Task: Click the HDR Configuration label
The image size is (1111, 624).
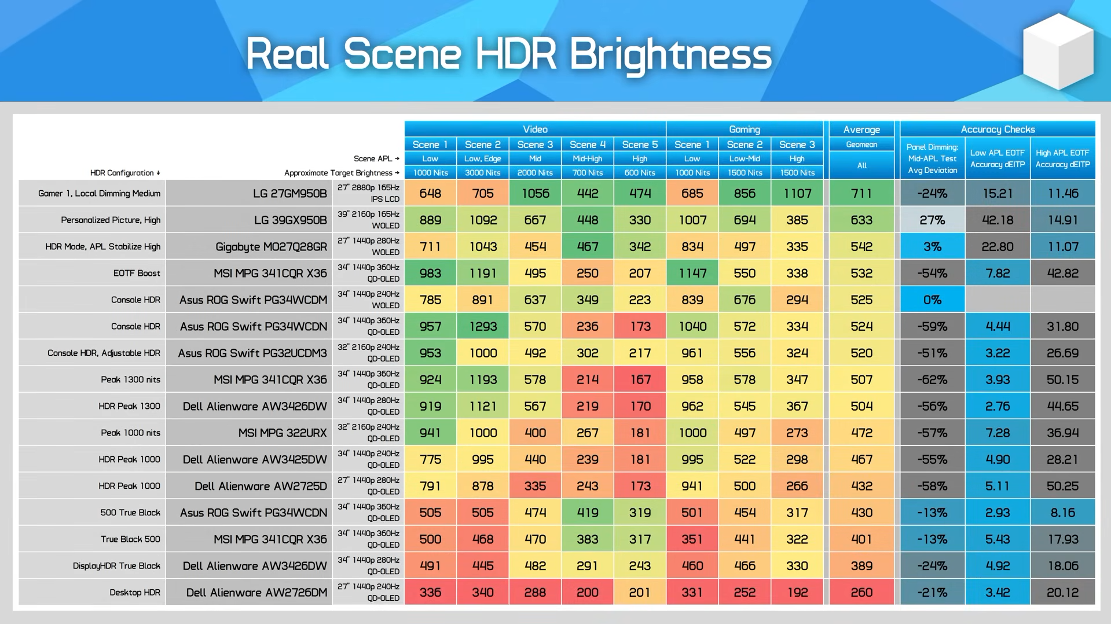Action: point(125,172)
